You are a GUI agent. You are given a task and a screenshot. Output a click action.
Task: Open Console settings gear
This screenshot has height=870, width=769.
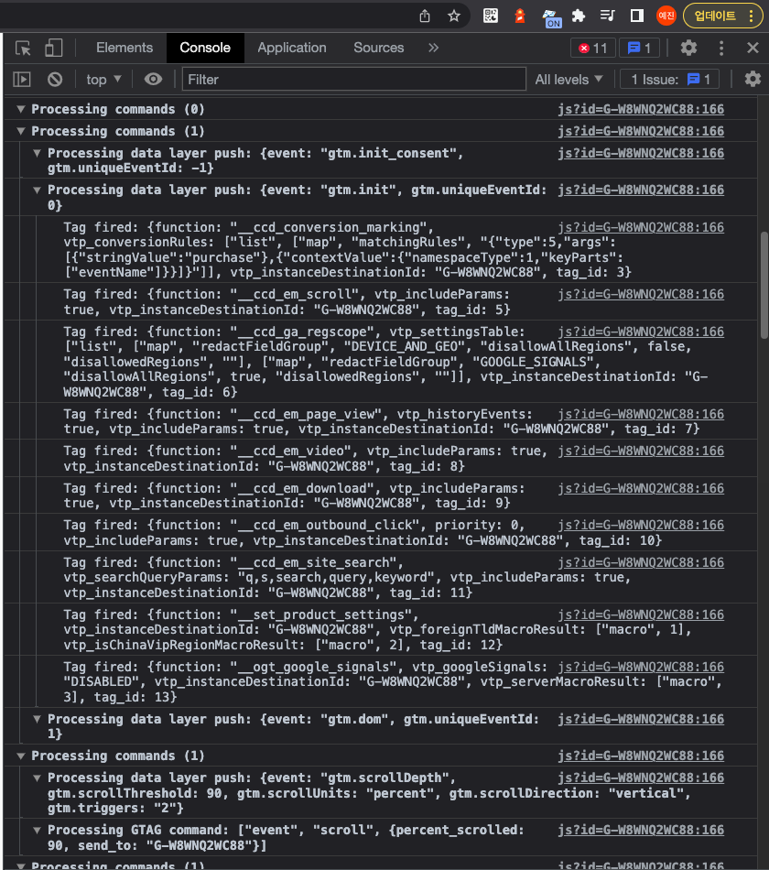753,80
